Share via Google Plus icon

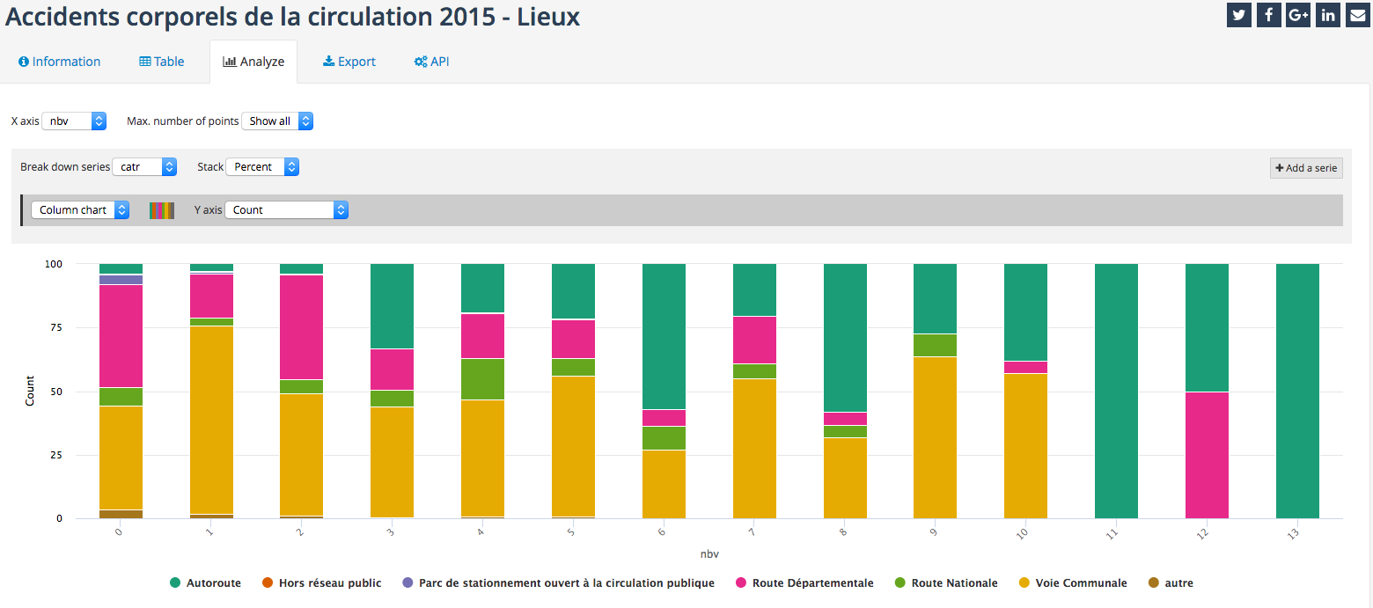click(x=1298, y=15)
